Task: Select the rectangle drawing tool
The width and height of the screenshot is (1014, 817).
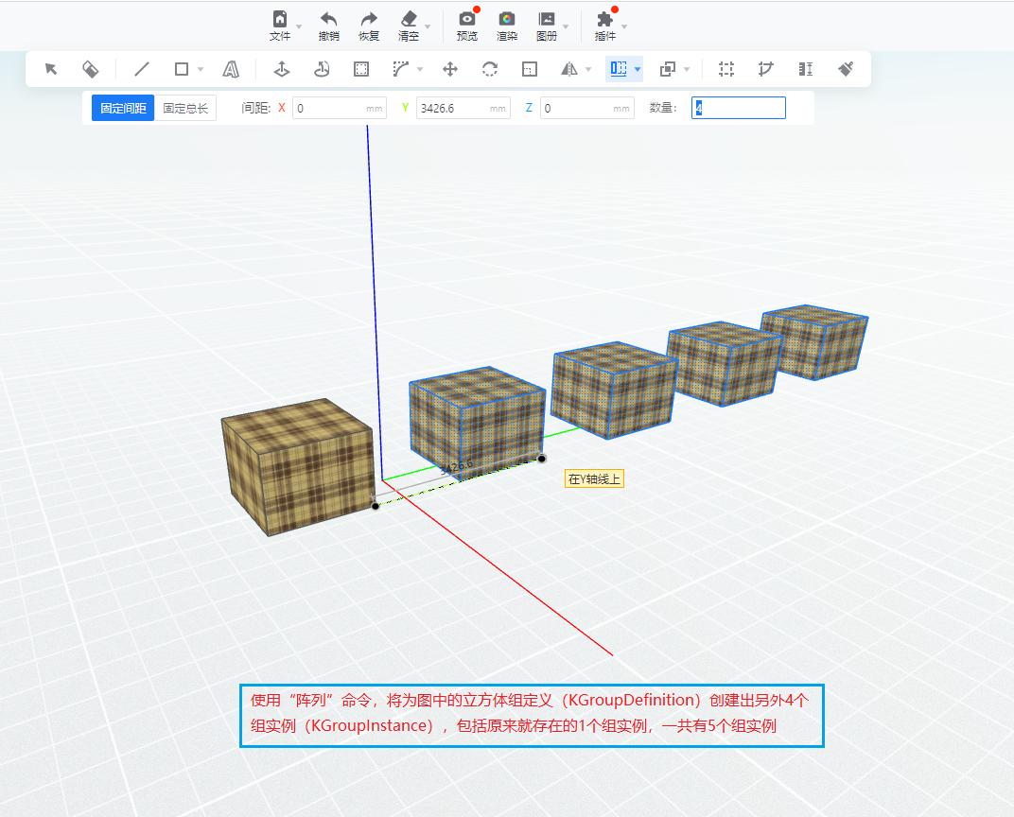Action: [x=181, y=68]
